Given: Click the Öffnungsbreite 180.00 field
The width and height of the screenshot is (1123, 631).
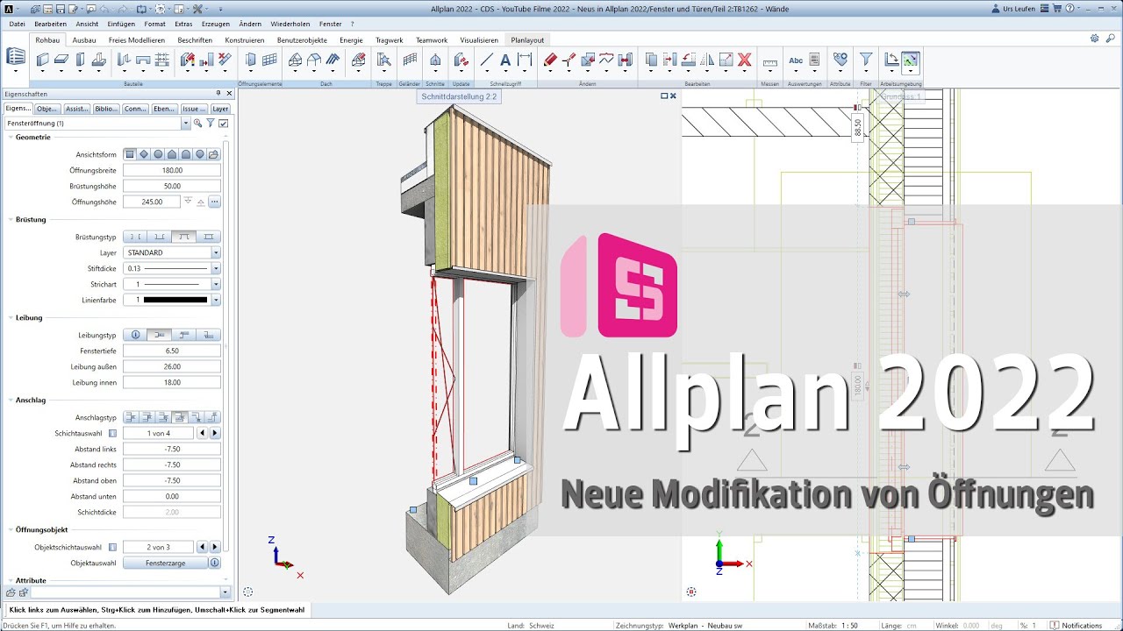Looking at the screenshot, I should tap(172, 170).
